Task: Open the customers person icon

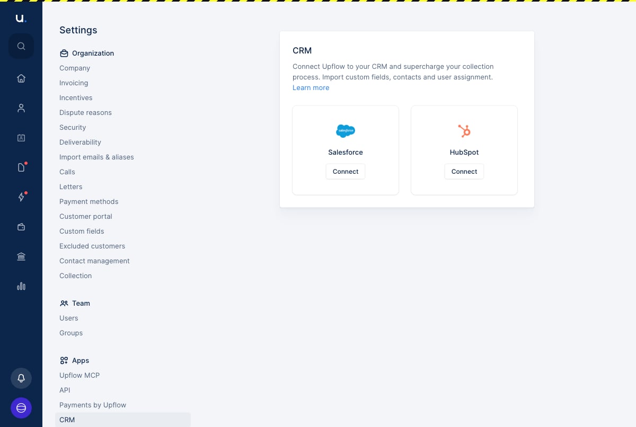Action: 21,108
